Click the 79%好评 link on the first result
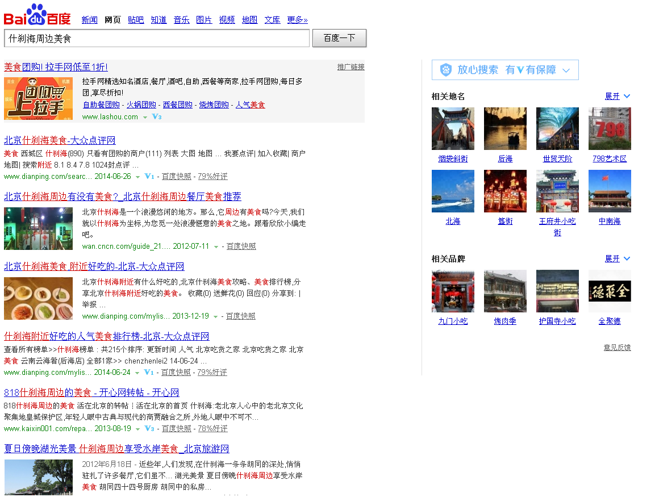The image size is (659, 497). pyautogui.click(x=212, y=177)
